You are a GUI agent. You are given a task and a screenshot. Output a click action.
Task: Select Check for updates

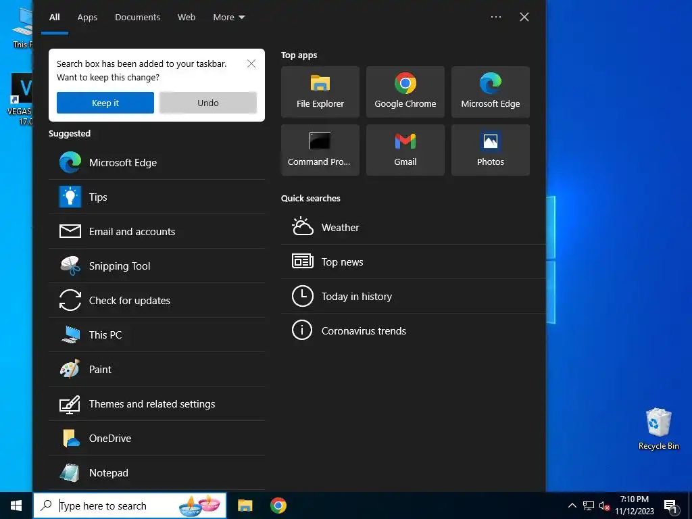pyautogui.click(x=157, y=300)
